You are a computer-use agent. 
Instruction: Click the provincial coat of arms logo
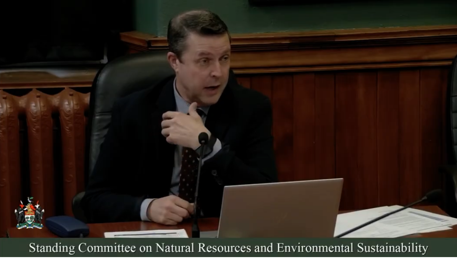tap(29, 213)
